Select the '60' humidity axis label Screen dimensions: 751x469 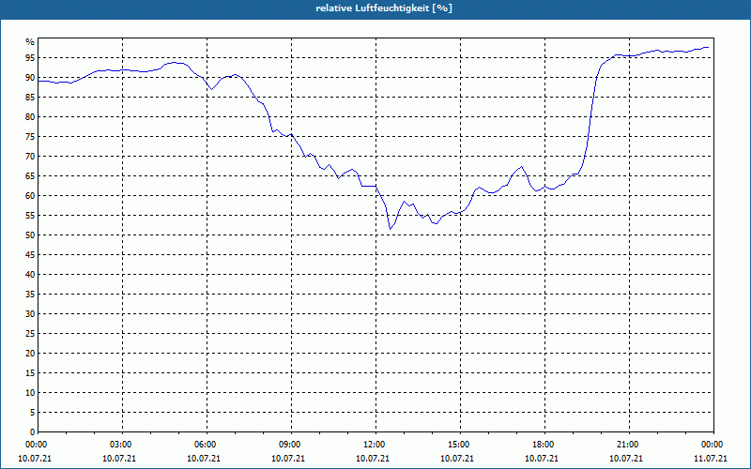[30, 196]
